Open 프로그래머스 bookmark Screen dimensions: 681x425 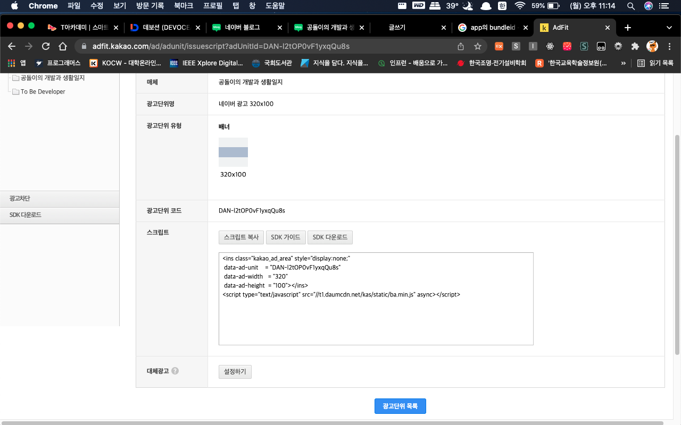pyautogui.click(x=58, y=63)
